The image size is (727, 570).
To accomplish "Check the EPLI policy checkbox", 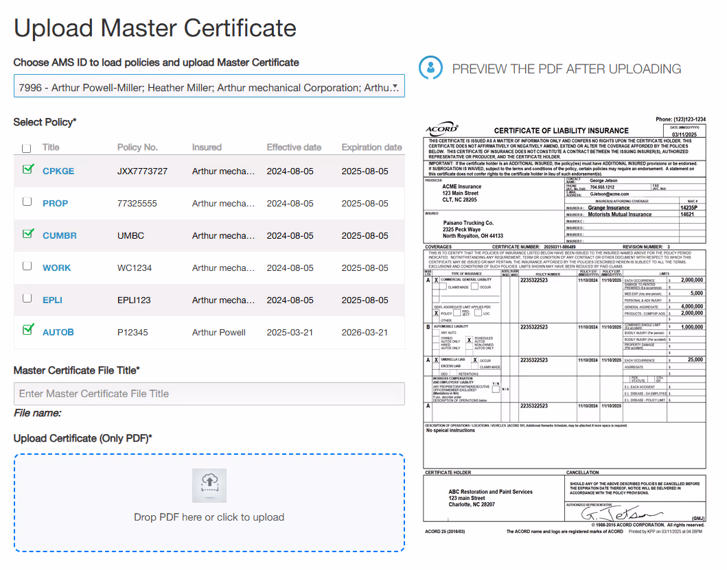I will (x=27, y=298).
